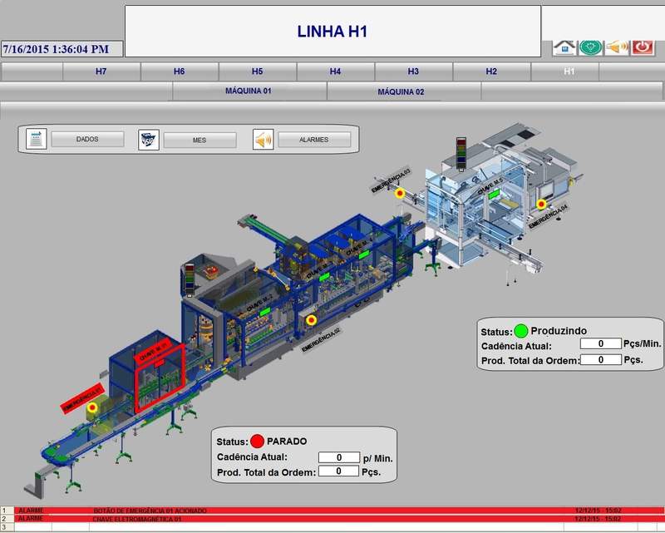Viewport: 665px width, 533px height.
Task: Click the DADOS data sheet icon
Action: (x=36, y=139)
